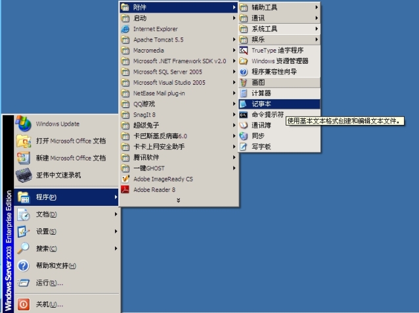Click the Adobe ImageReady CS icon
Image resolution: width=419 pixels, height=313 pixels.
click(x=125, y=179)
